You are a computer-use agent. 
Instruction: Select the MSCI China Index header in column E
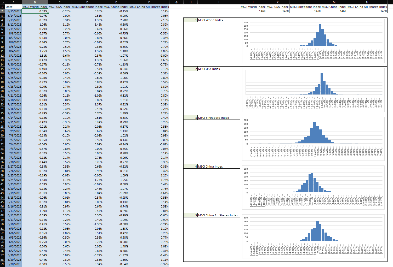click(116, 7)
